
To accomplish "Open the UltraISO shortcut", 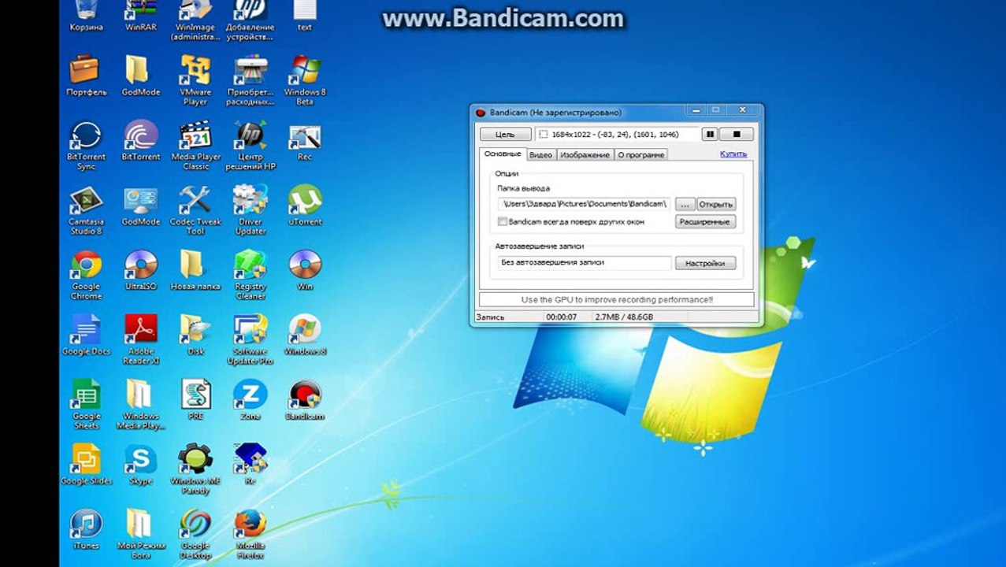I will pyautogui.click(x=140, y=271).
